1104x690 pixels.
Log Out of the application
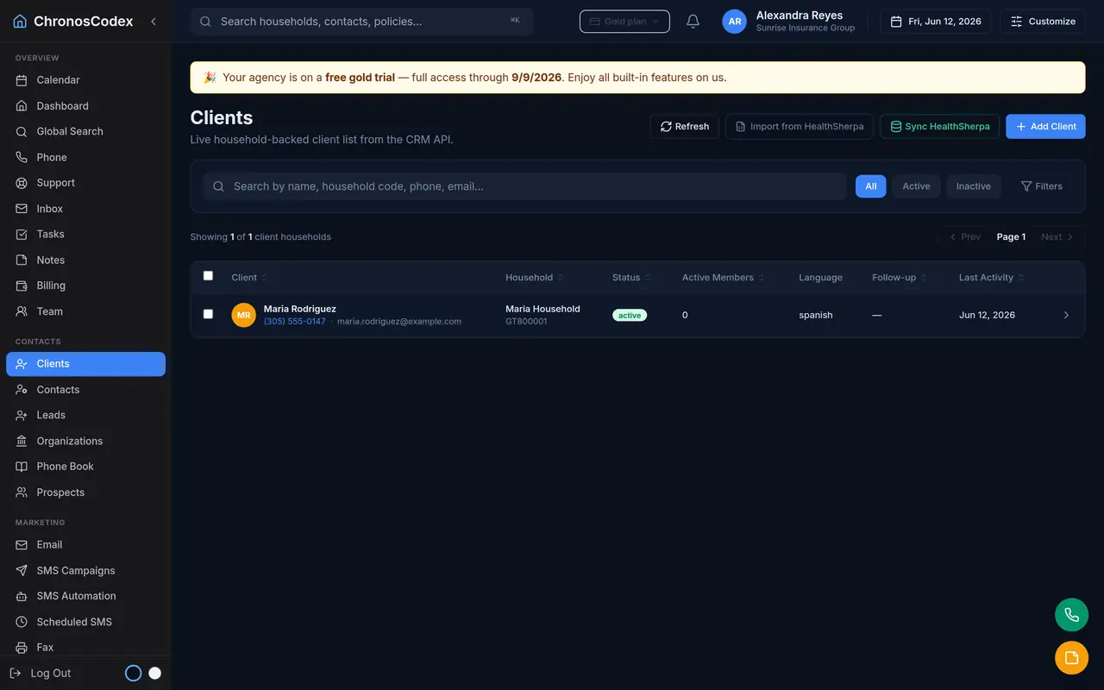click(41, 673)
